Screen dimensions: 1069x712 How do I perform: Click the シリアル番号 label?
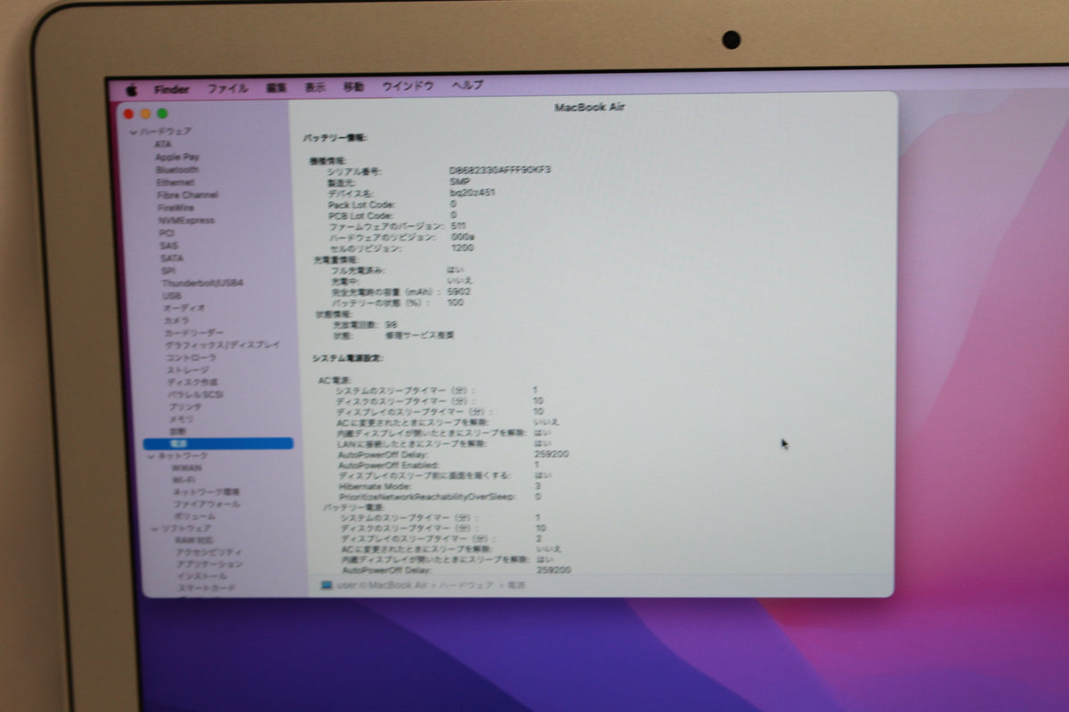(x=355, y=170)
